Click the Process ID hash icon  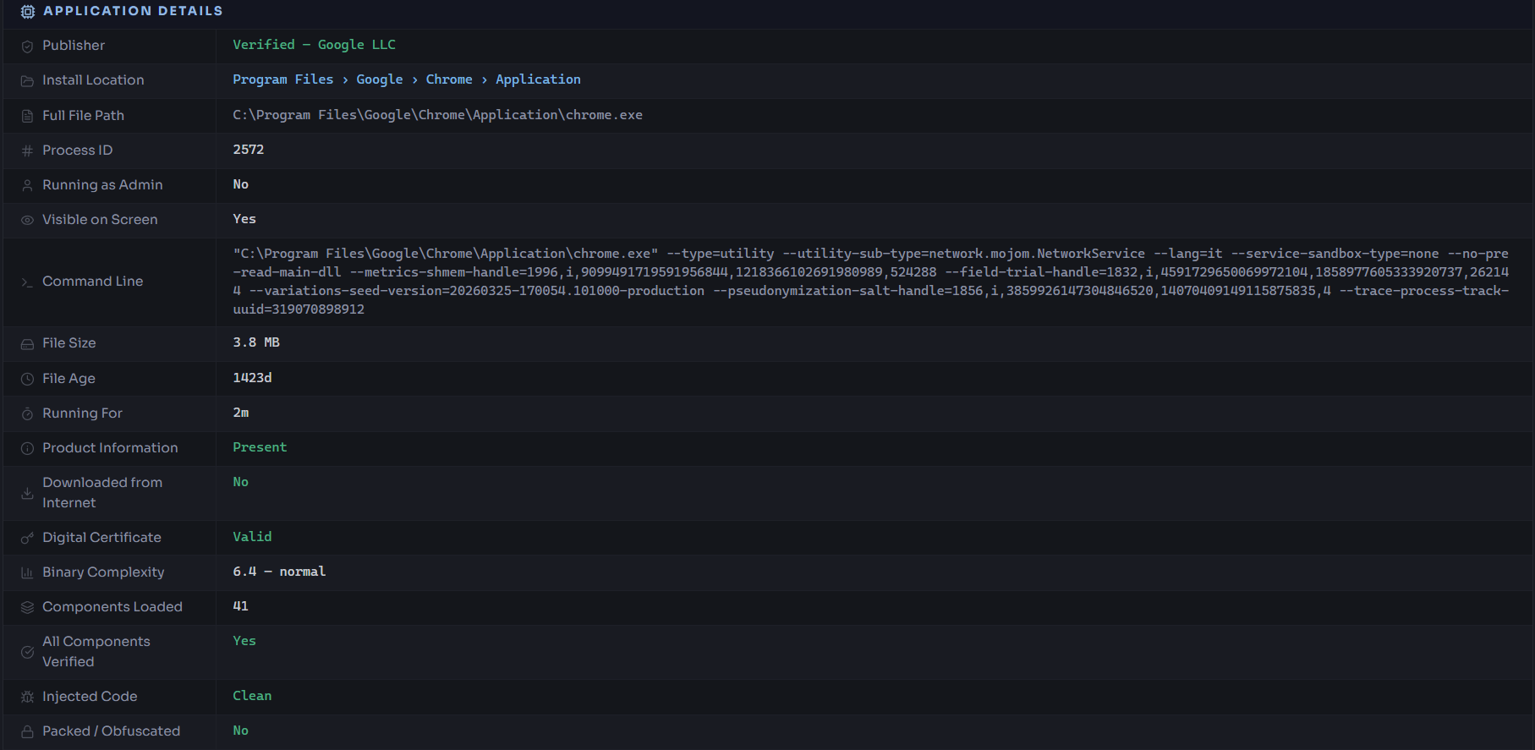coord(27,151)
